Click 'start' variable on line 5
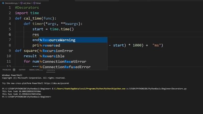The image size is (203, 114). (x=38, y=29)
